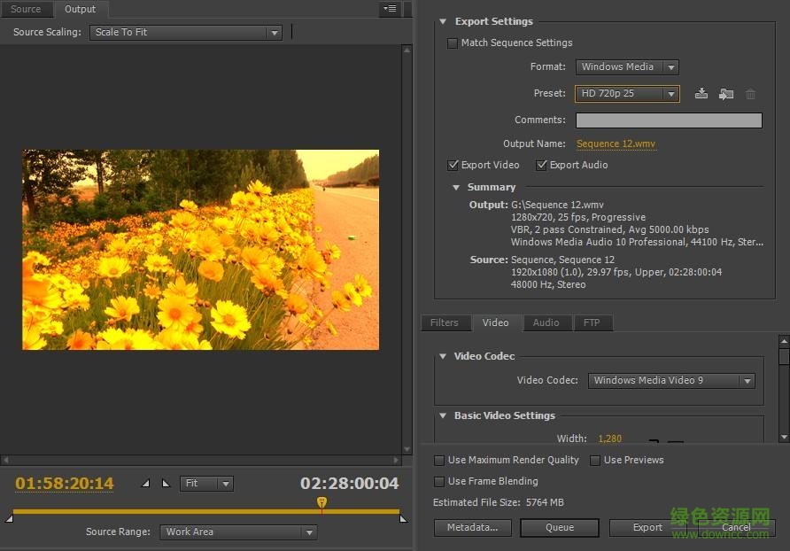This screenshot has height=551, width=790.
Task: Open the Source Range Work Area dropdown
Action: tap(238, 532)
